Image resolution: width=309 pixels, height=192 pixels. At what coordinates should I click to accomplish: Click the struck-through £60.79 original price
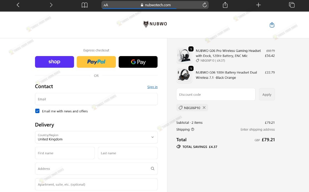coord(270,51)
